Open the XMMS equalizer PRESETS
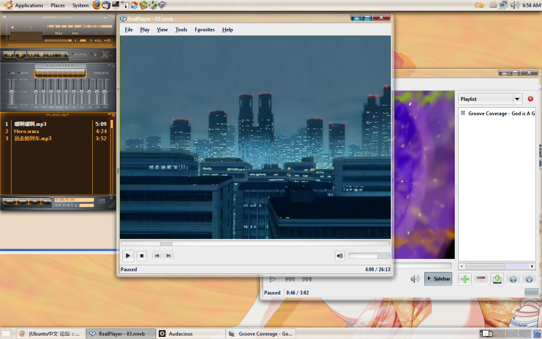The height and width of the screenshot is (339, 542). coord(101,73)
